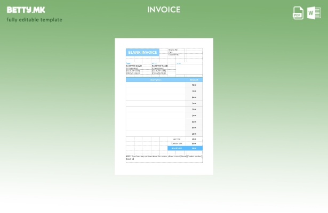This screenshot has width=328, height=213.
Task: Click the BETTY.MK logo
Action: (x=26, y=10)
